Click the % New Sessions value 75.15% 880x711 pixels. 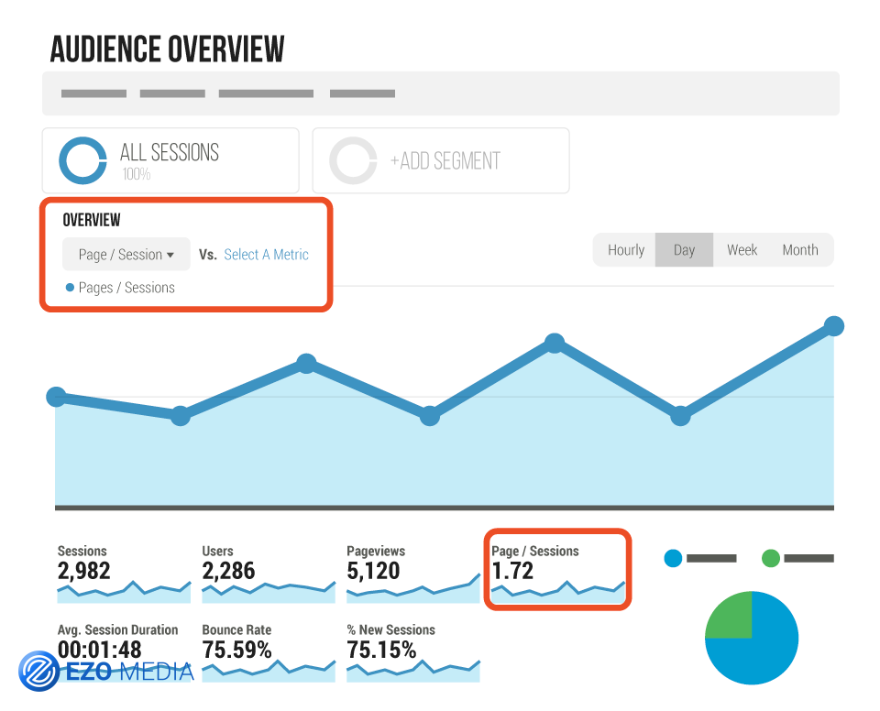pyautogui.click(x=381, y=650)
